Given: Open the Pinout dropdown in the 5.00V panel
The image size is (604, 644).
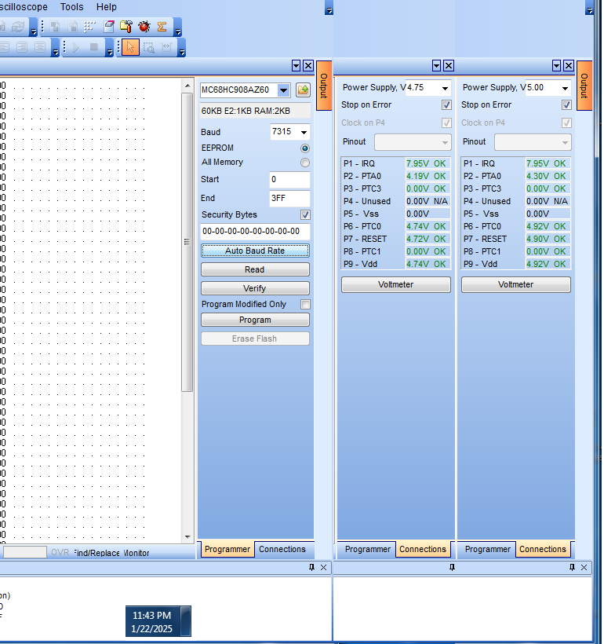Looking at the screenshot, I should click(x=533, y=142).
